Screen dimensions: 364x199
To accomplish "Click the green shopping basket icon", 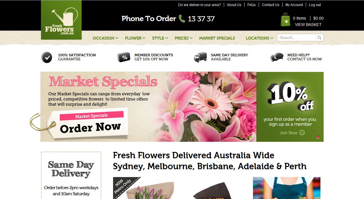I will [285, 20].
